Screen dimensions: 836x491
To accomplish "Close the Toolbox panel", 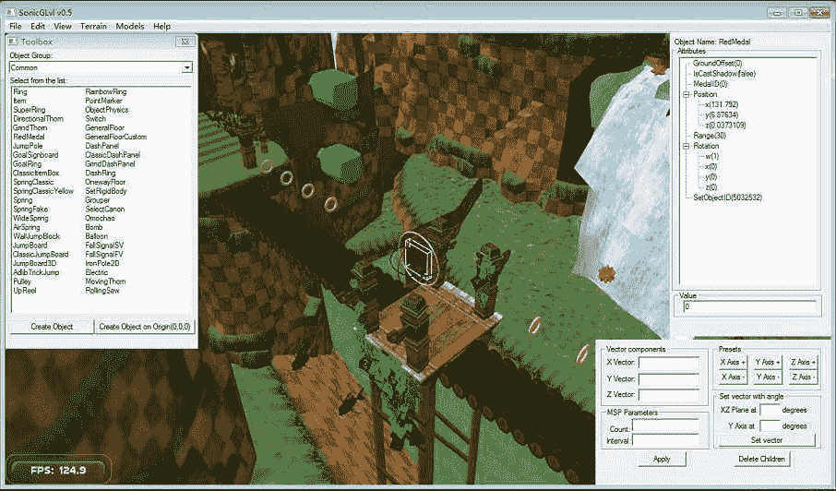I will point(185,41).
